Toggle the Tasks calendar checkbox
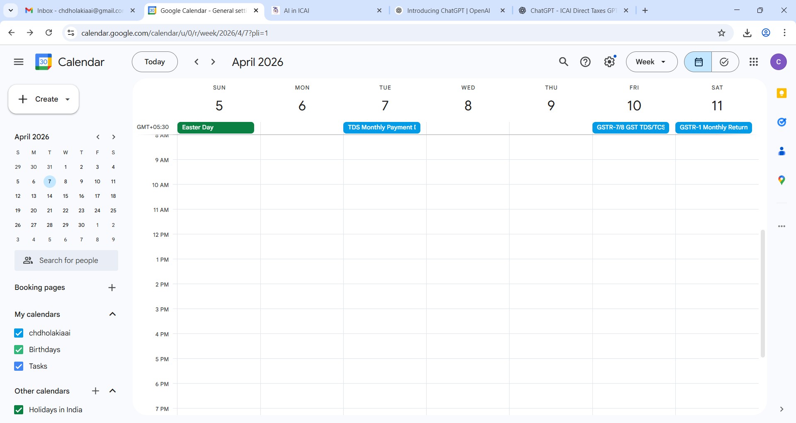Viewport: 796px width, 423px height. 19,366
